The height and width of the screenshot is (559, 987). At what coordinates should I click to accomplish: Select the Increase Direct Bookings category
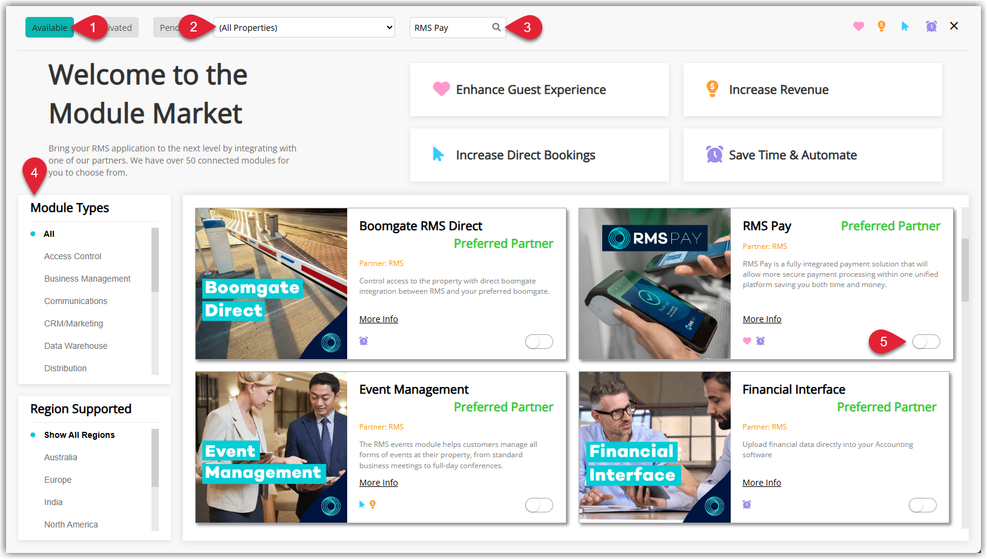coord(539,155)
